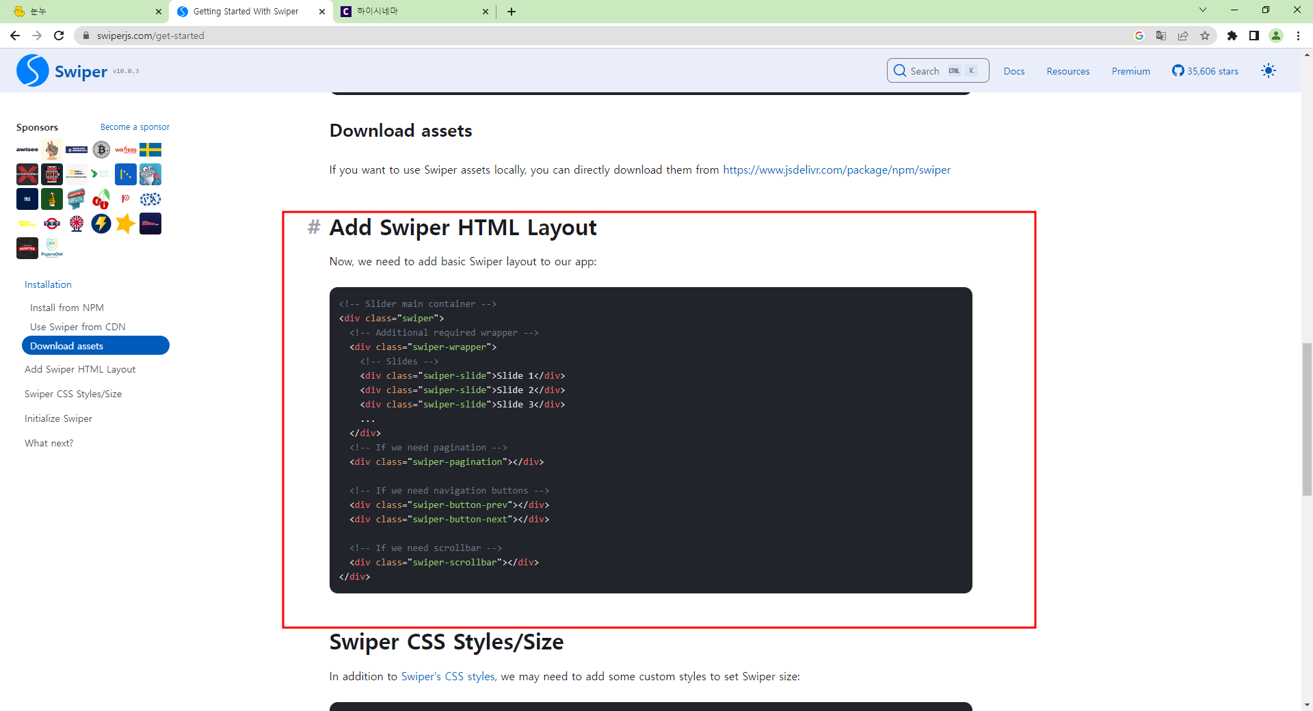Screen dimensions: 1313x711
Task: Open the GitHub 35,606 stars link
Action: pyautogui.click(x=1205, y=71)
